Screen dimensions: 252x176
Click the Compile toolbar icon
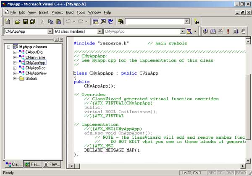click(205, 31)
